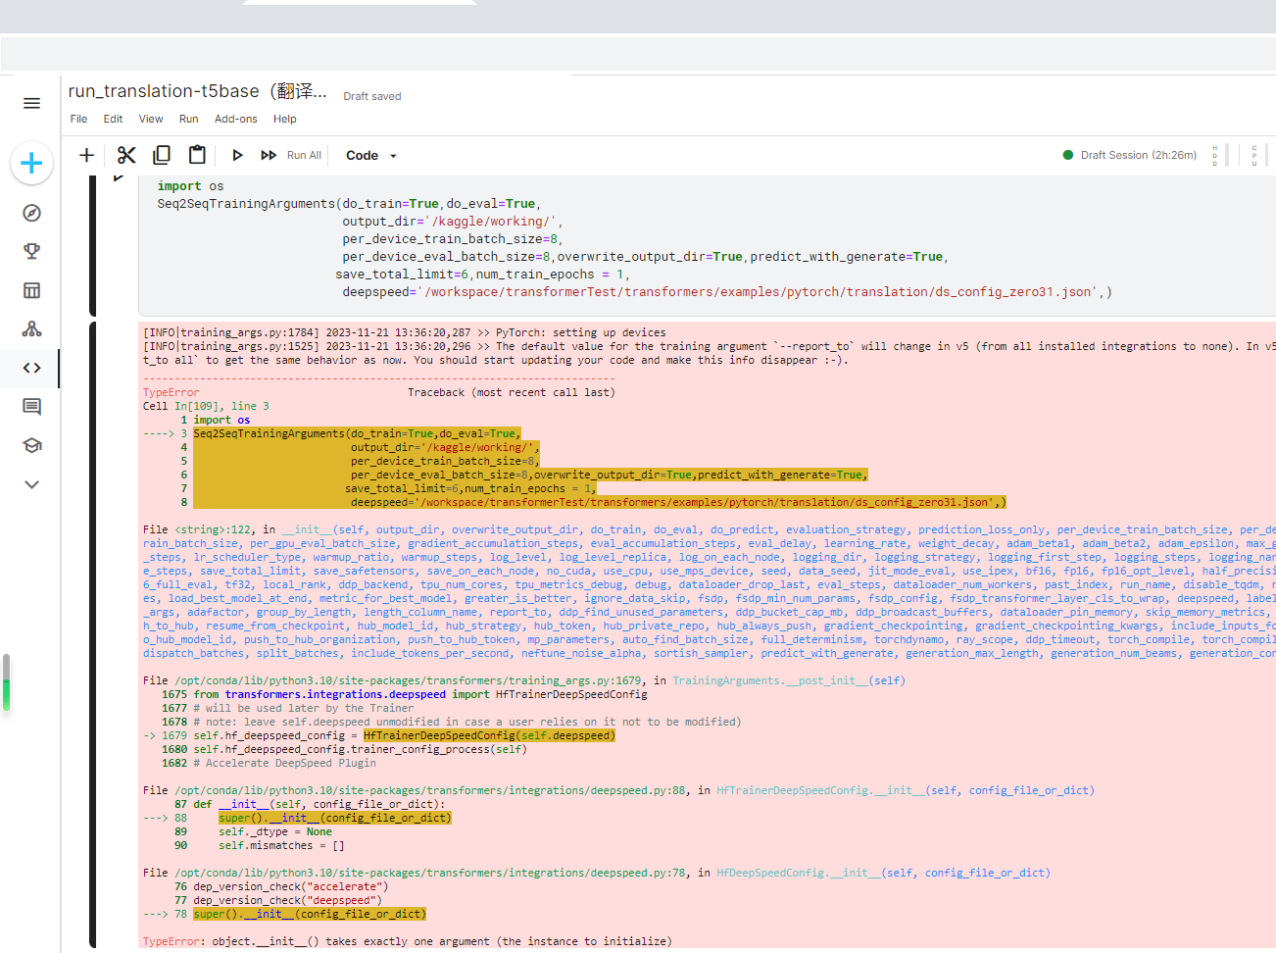Add a new cell with toolbar plus
The image size is (1276, 953).
tap(86, 155)
